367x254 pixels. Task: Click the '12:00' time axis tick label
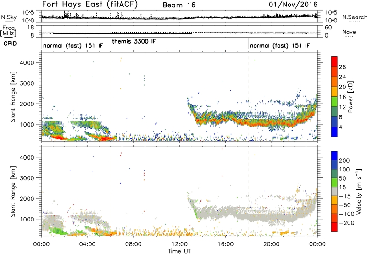(x=179, y=244)
